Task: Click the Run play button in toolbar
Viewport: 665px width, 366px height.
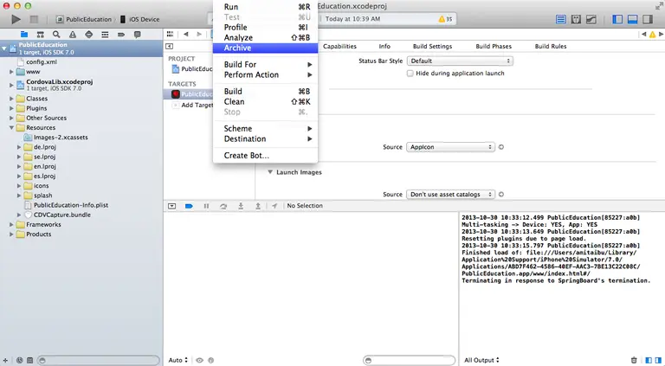Action: (16, 19)
